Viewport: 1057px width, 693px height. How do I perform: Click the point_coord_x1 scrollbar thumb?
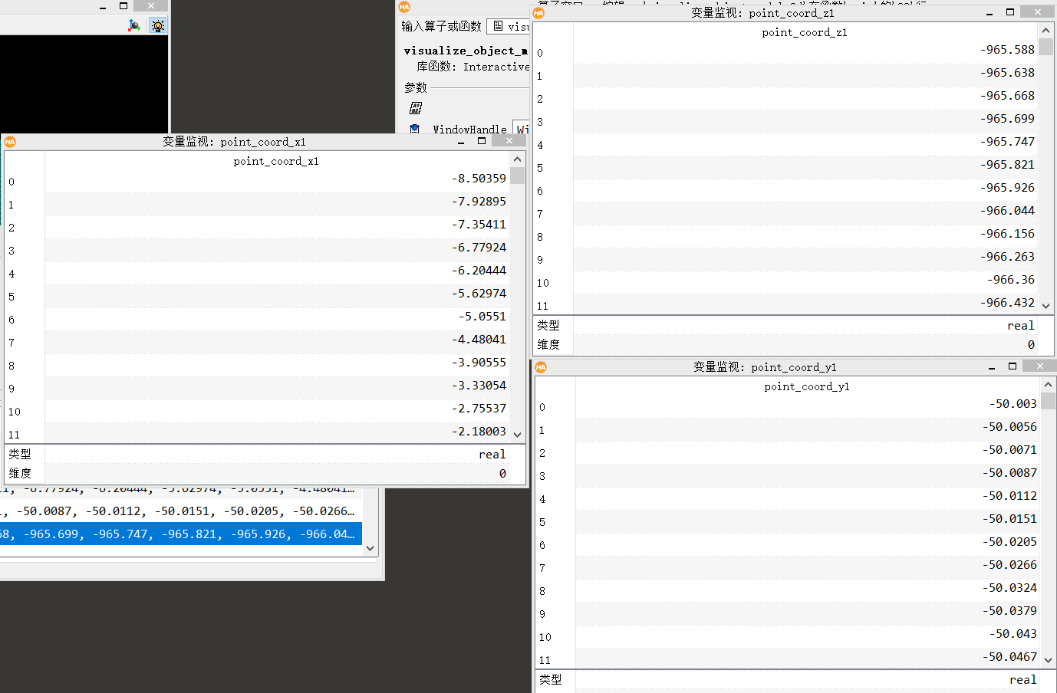pyautogui.click(x=518, y=176)
